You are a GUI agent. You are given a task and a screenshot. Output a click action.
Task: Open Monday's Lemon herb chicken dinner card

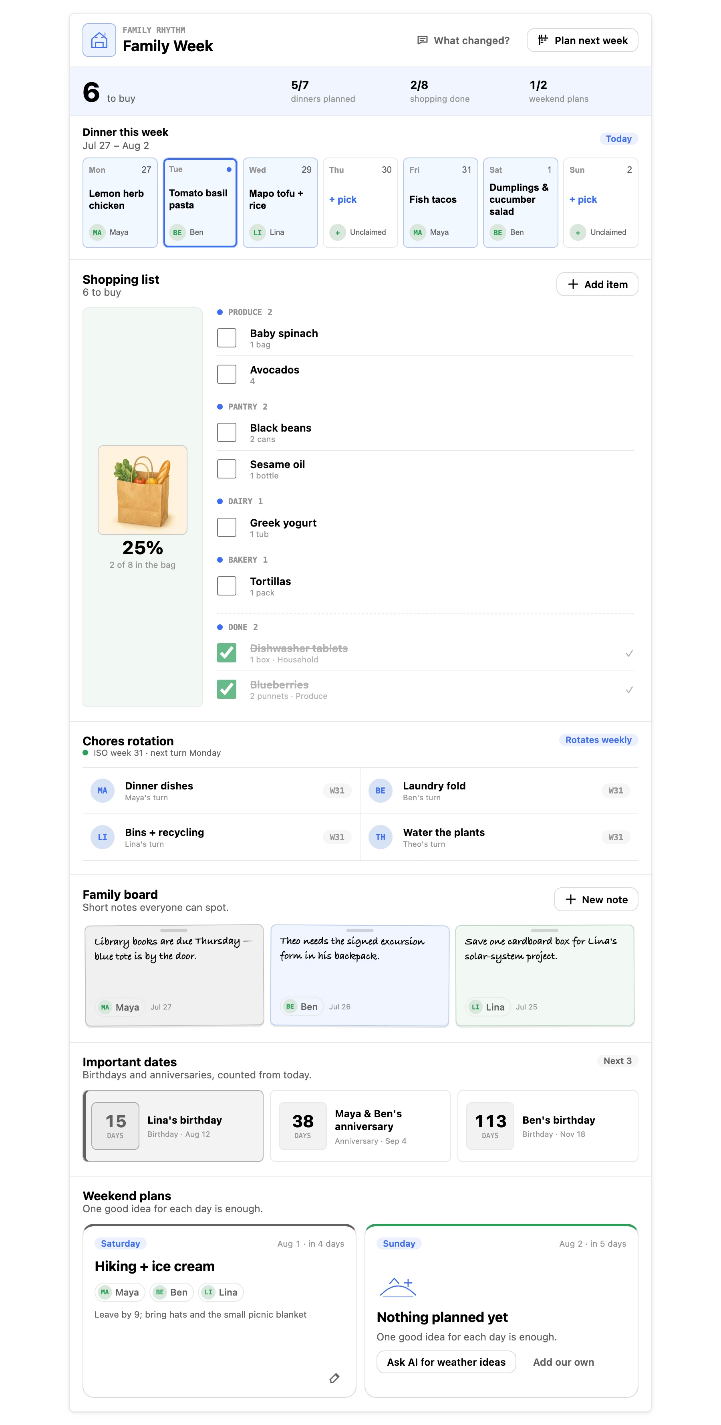pyautogui.click(x=120, y=202)
